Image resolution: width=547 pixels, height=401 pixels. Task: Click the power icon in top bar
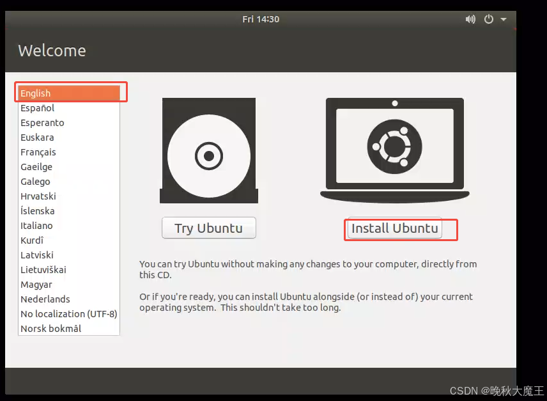[489, 19]
